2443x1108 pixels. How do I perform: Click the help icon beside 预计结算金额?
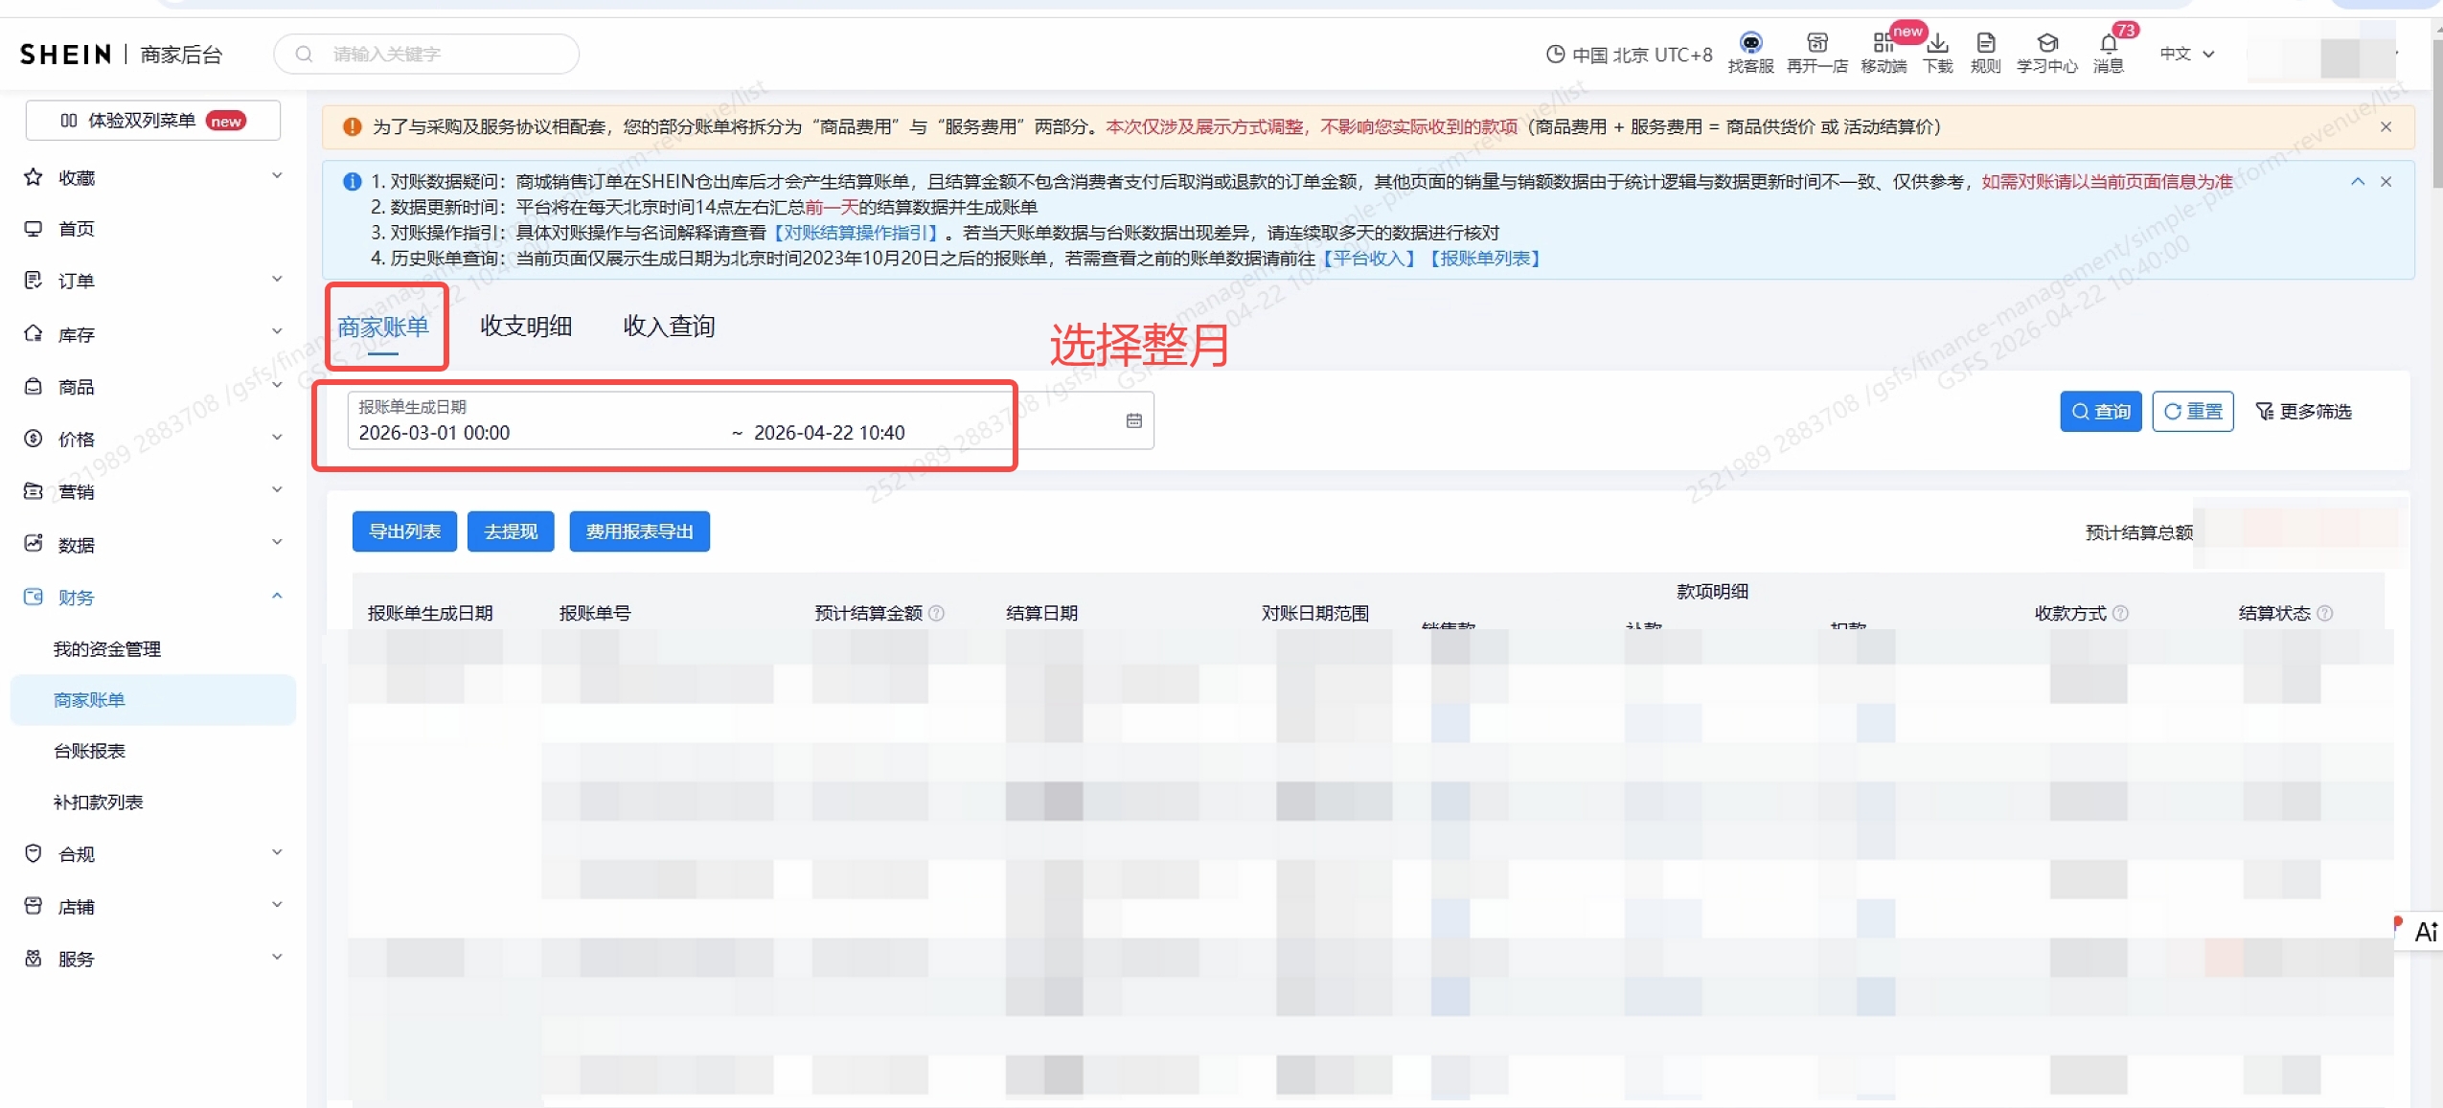[x=937, y=613]
